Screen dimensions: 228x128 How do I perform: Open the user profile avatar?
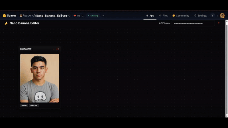pos(222,16)
